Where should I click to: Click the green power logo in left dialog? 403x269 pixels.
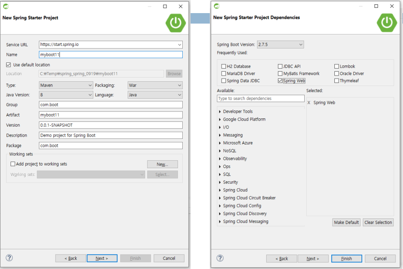176,23
